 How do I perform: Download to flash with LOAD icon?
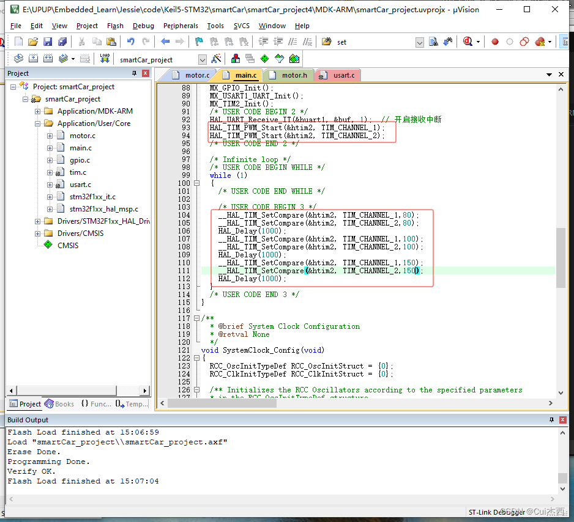pos(105,59)
